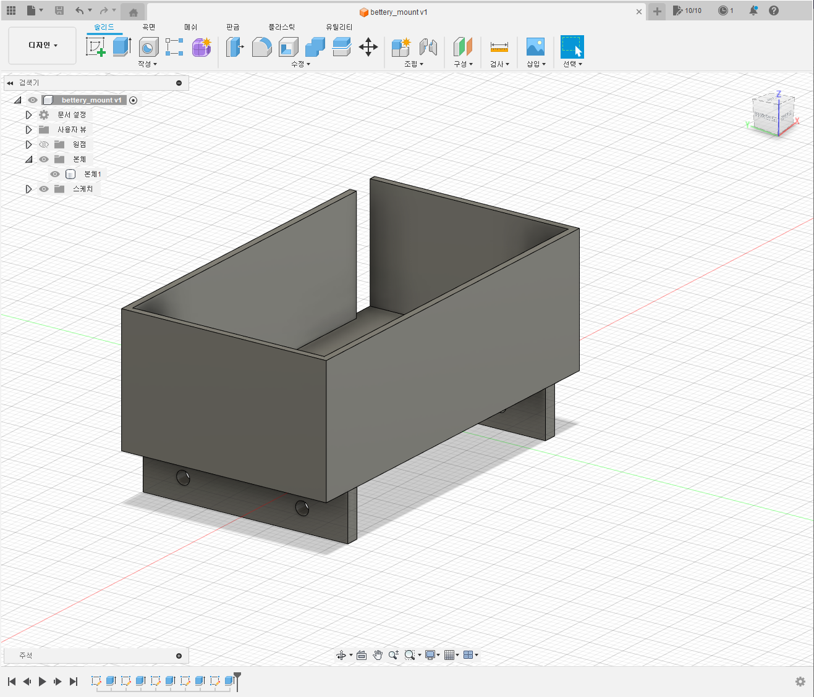Open the 삽입 dropdown menu
814x697 pixels.
536,64
